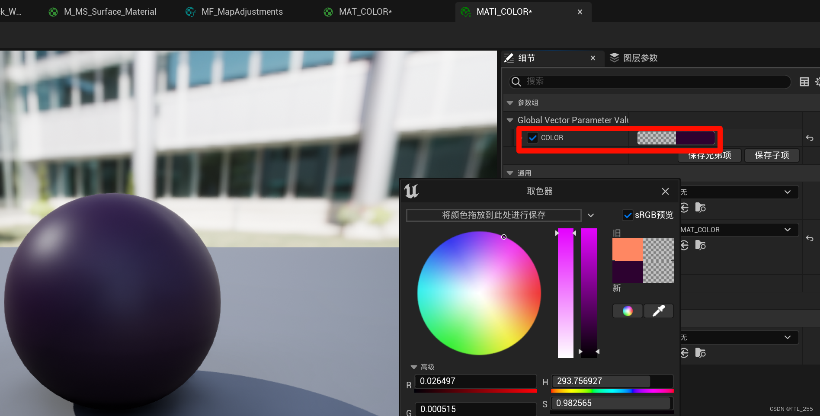The width and height of the screenshot is (820, 416).
Task: Click the COLOR parameter swatch
Action: click(676, 138)
